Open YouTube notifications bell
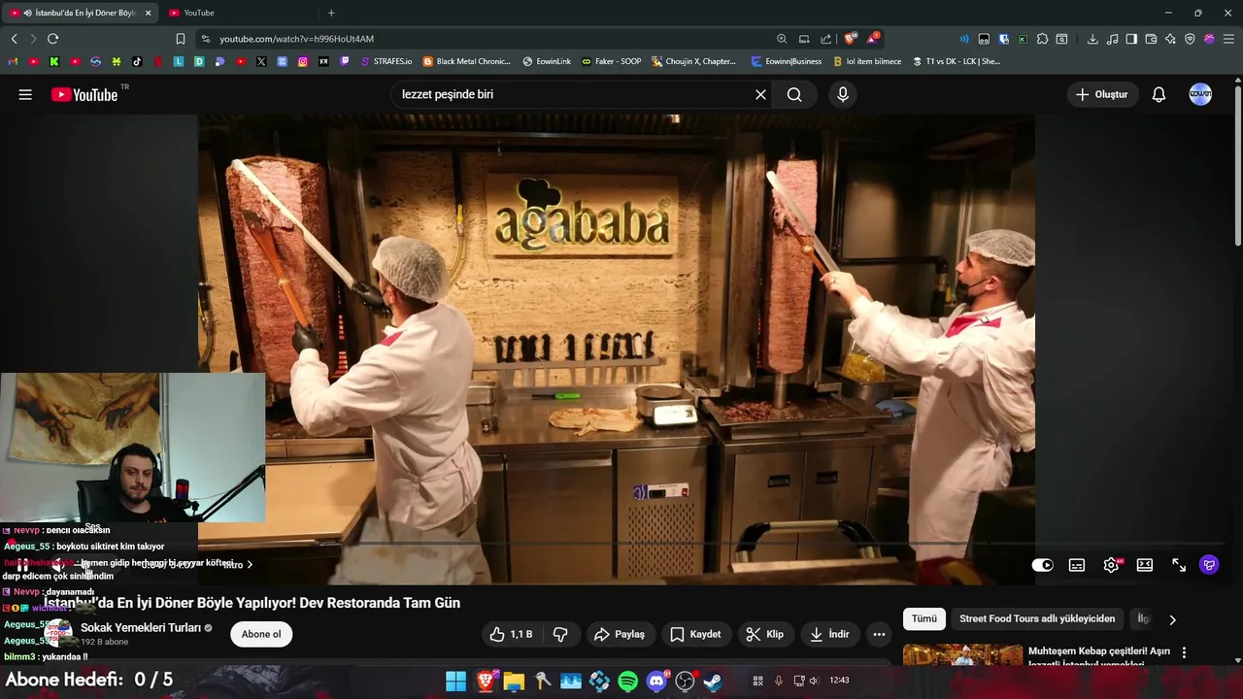This screenshot has width=1243, height=699. pos(1159,94)
